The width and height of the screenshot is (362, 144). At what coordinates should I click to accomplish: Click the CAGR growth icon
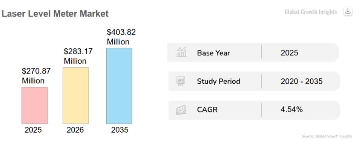181,110
